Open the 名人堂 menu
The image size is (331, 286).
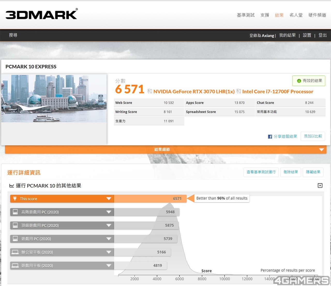[296, 15]
